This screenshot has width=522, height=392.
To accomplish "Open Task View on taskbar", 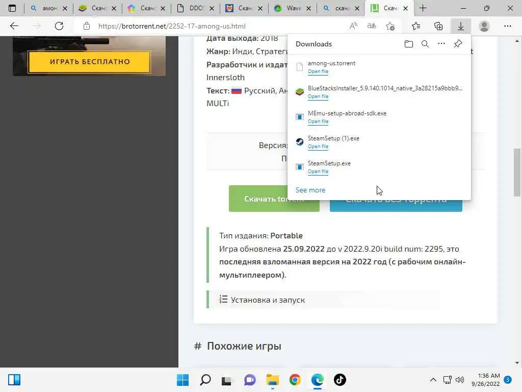I will [x=227, y=380].
